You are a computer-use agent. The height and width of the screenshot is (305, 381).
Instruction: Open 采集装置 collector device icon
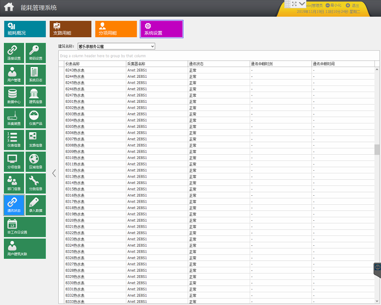pos(14,118)
